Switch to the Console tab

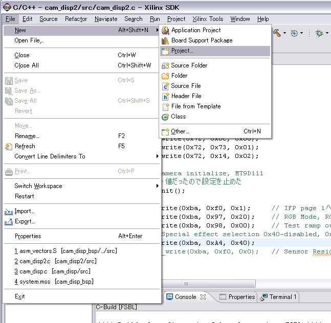point(186,297)
